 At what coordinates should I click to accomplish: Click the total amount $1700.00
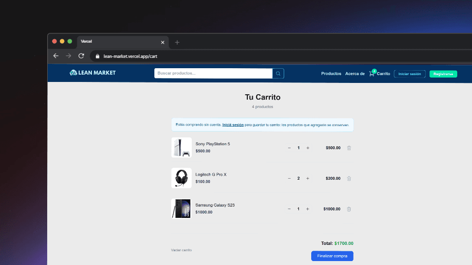coord(344,243)
